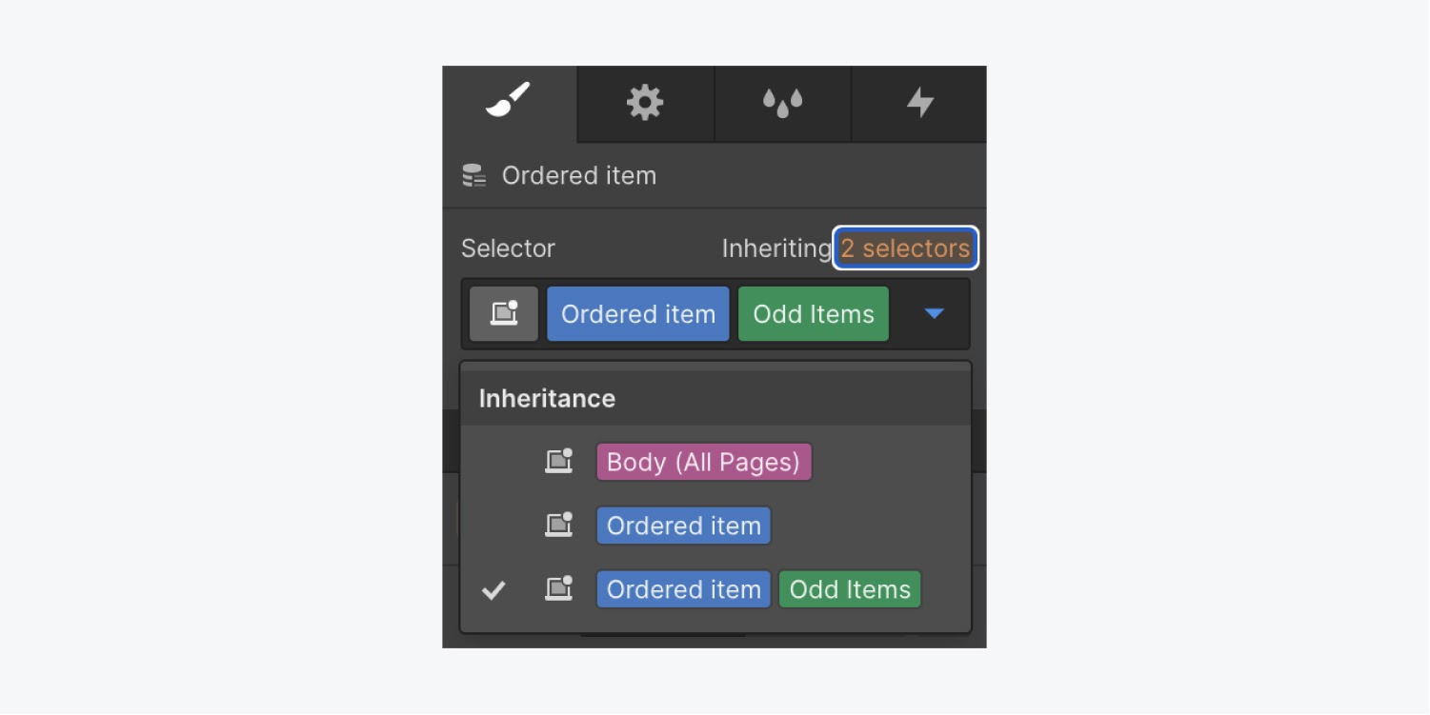Image resolution: width=1430 pixels, height=715 pixels.
Task: Choose Body (All Pages) in Inheritance list
Action: point(704,462)
